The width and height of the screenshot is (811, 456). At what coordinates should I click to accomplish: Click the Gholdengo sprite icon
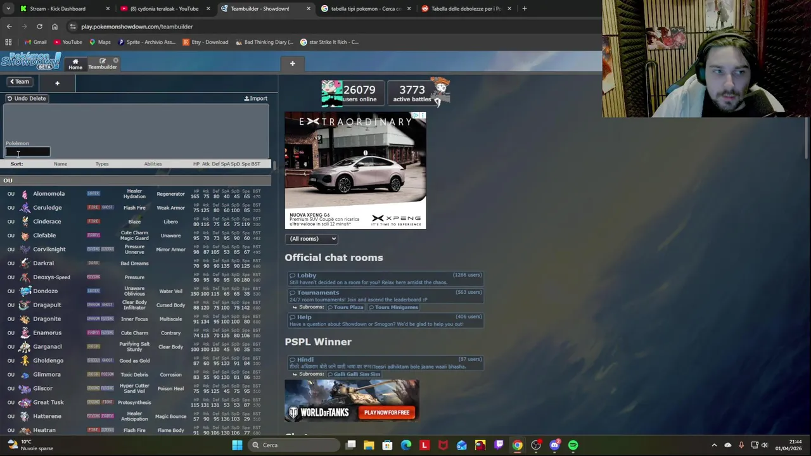[25, 360]
